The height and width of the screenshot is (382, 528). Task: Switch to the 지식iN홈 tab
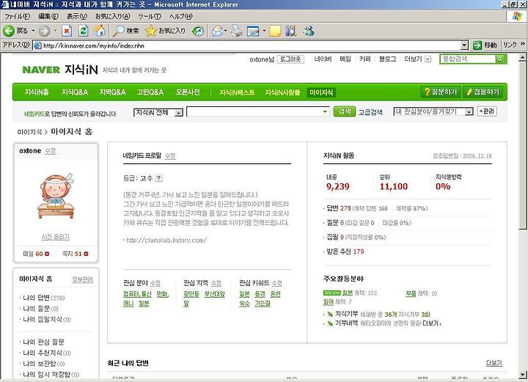point(37,92)
